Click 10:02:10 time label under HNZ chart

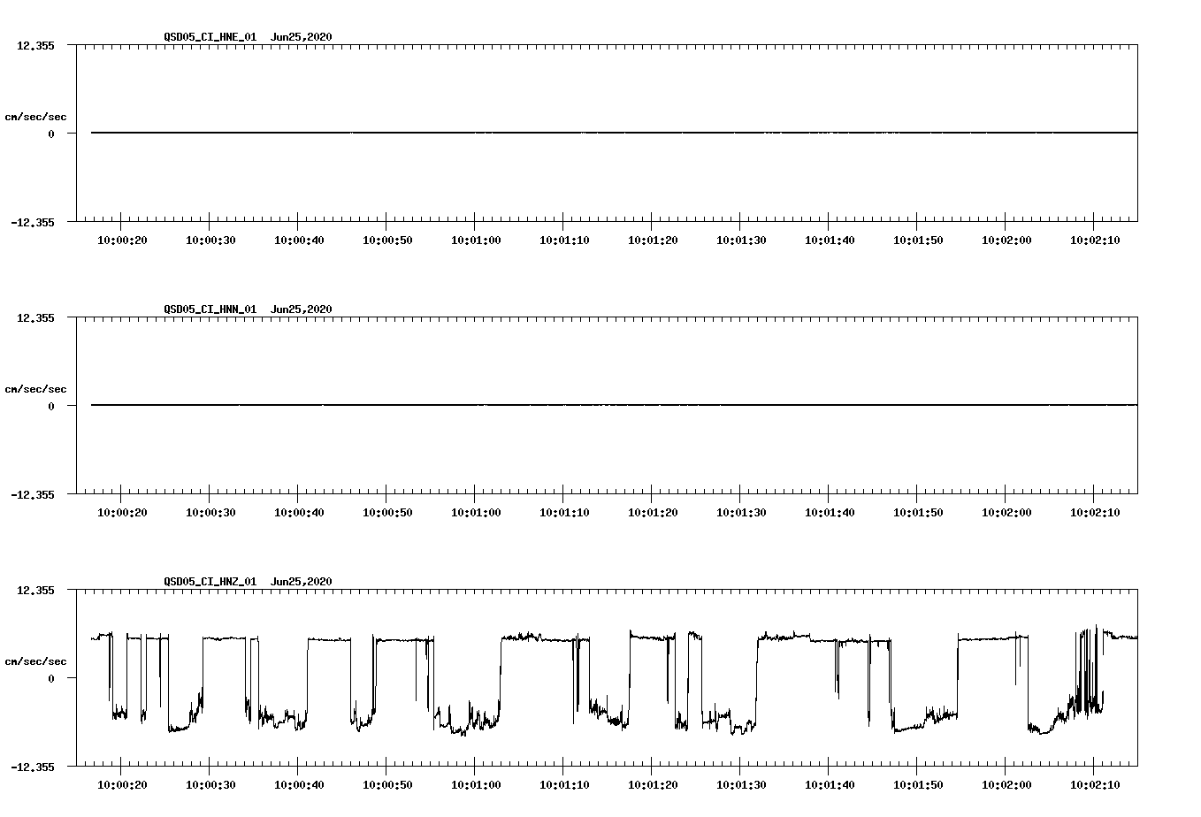(1095, 784)
